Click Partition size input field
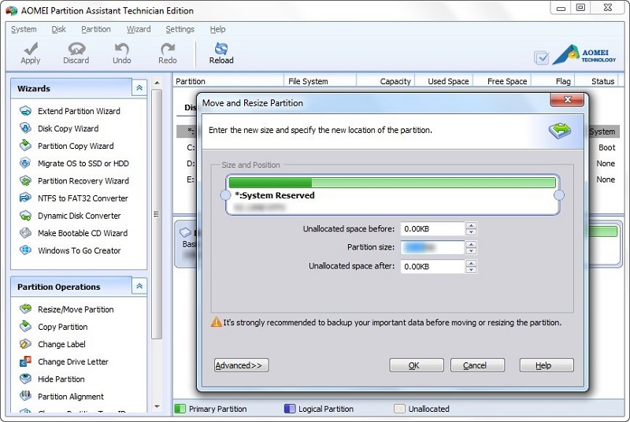 click(432, 247)
